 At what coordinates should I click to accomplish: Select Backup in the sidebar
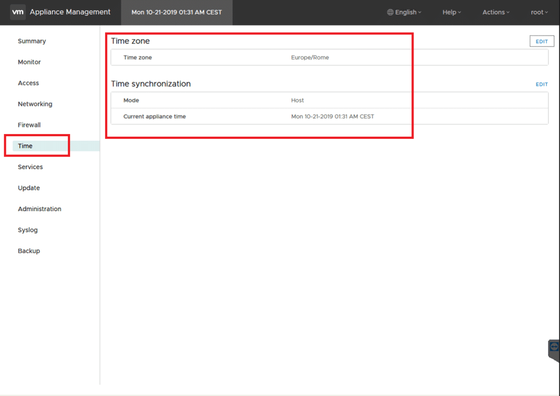[x=29, y=251]
